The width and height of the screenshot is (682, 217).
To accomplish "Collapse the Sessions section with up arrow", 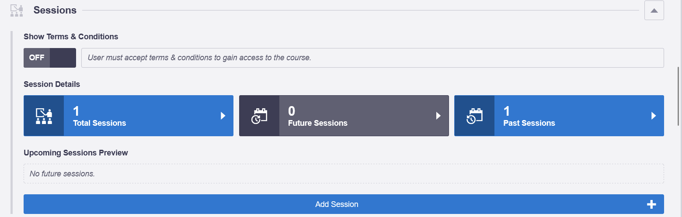I will pyautogui.click(x=654, y=10).
